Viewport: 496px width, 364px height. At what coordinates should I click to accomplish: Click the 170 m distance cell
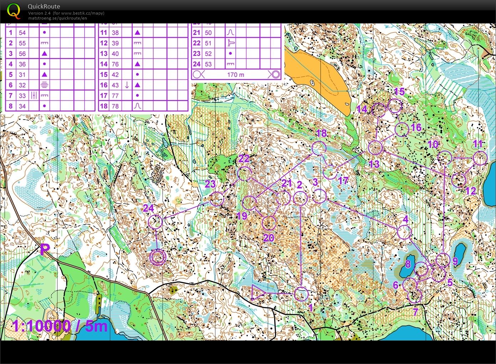tap(236, 74)
